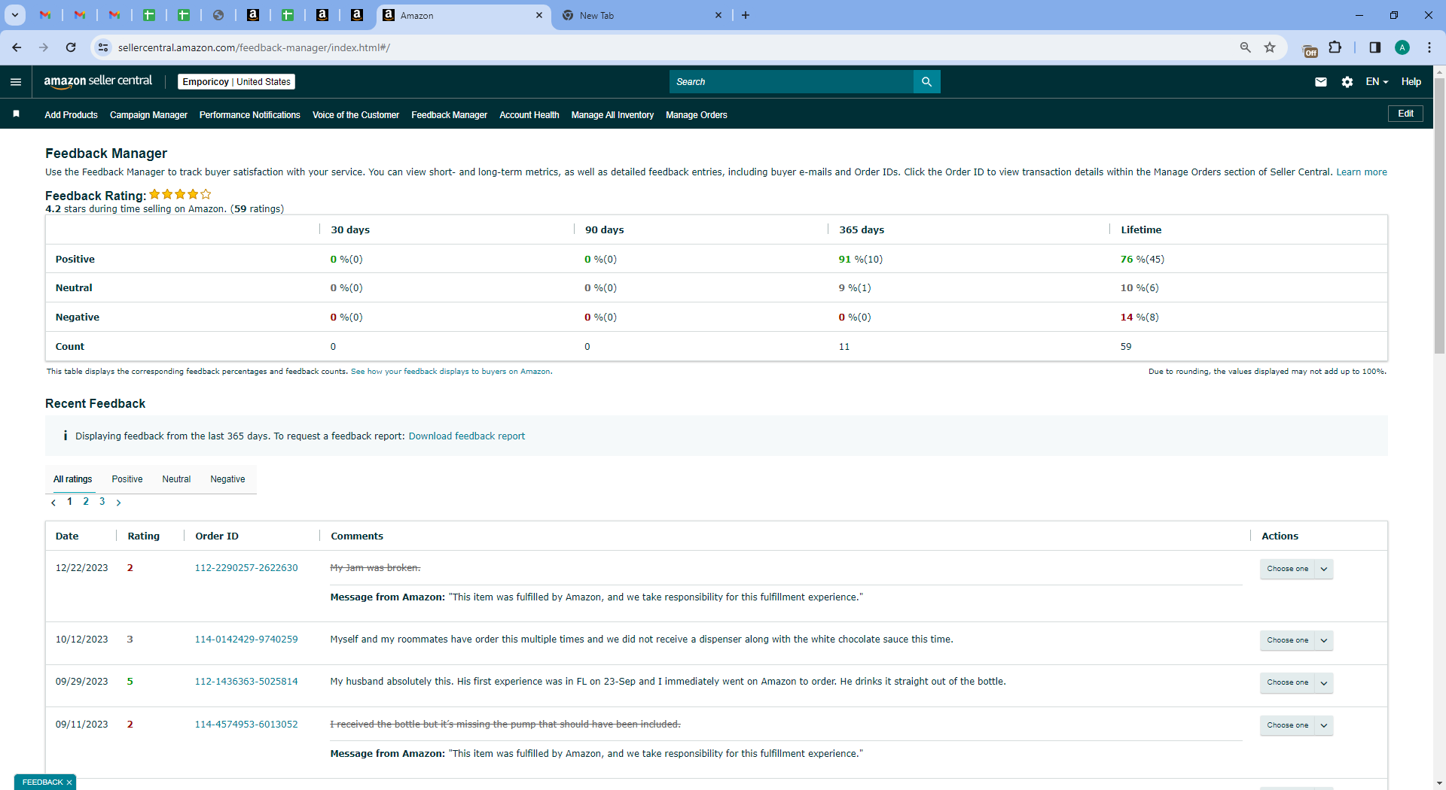Switch to the All ratings tab
This screenshot has height=790, width=1446.
click(x=73, y=479)
